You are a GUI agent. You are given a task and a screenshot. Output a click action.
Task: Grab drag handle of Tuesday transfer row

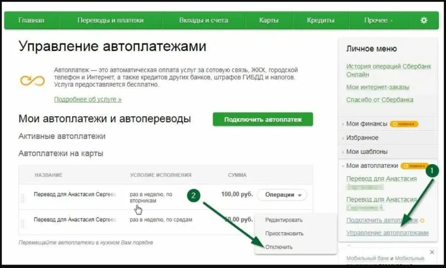[x=23, y=198]
